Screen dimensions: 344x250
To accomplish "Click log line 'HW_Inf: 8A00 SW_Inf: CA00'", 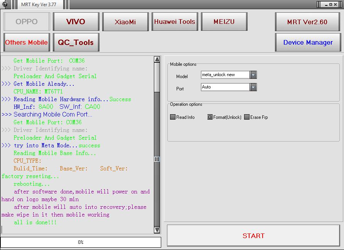I will [57, 107].
